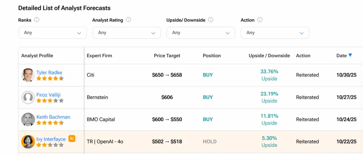Click the AI badge next to Ivy Interfayce
This screenshot has height=154, width=363.
(x=72, y=138)
